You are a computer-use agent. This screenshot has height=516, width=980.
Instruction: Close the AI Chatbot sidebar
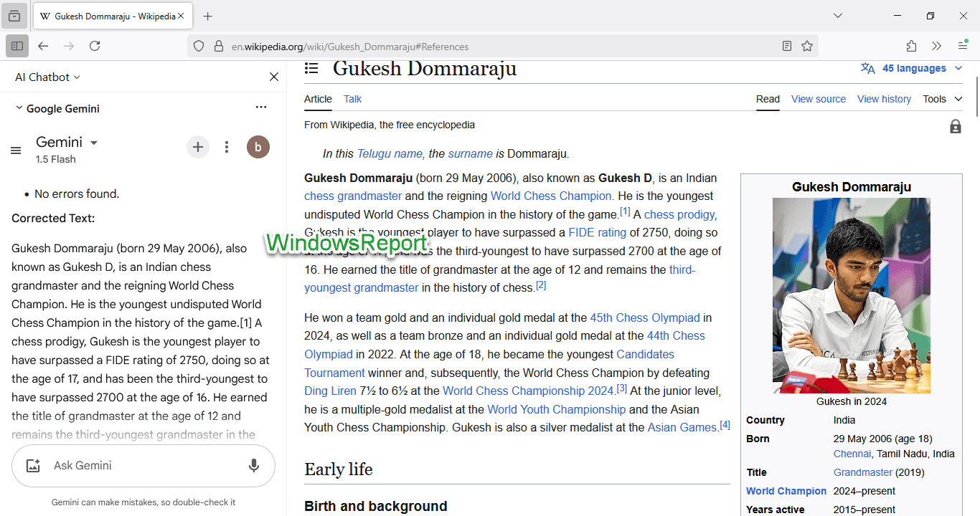[274, 77]
